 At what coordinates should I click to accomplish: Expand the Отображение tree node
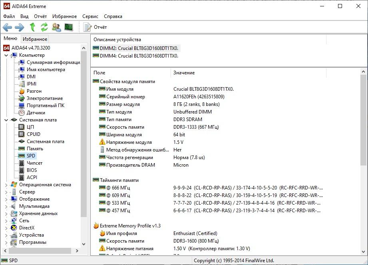point(6,199)
